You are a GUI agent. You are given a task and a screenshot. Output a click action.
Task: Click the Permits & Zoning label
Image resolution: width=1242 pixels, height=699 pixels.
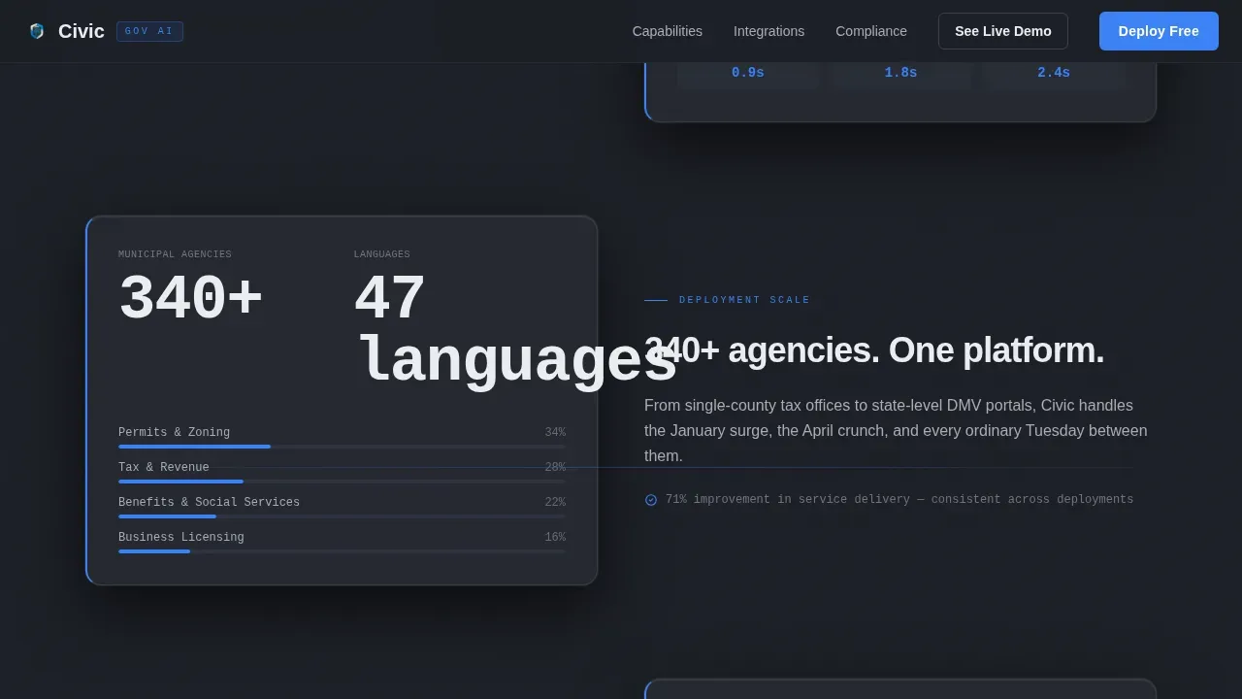(x=174, y=433)
